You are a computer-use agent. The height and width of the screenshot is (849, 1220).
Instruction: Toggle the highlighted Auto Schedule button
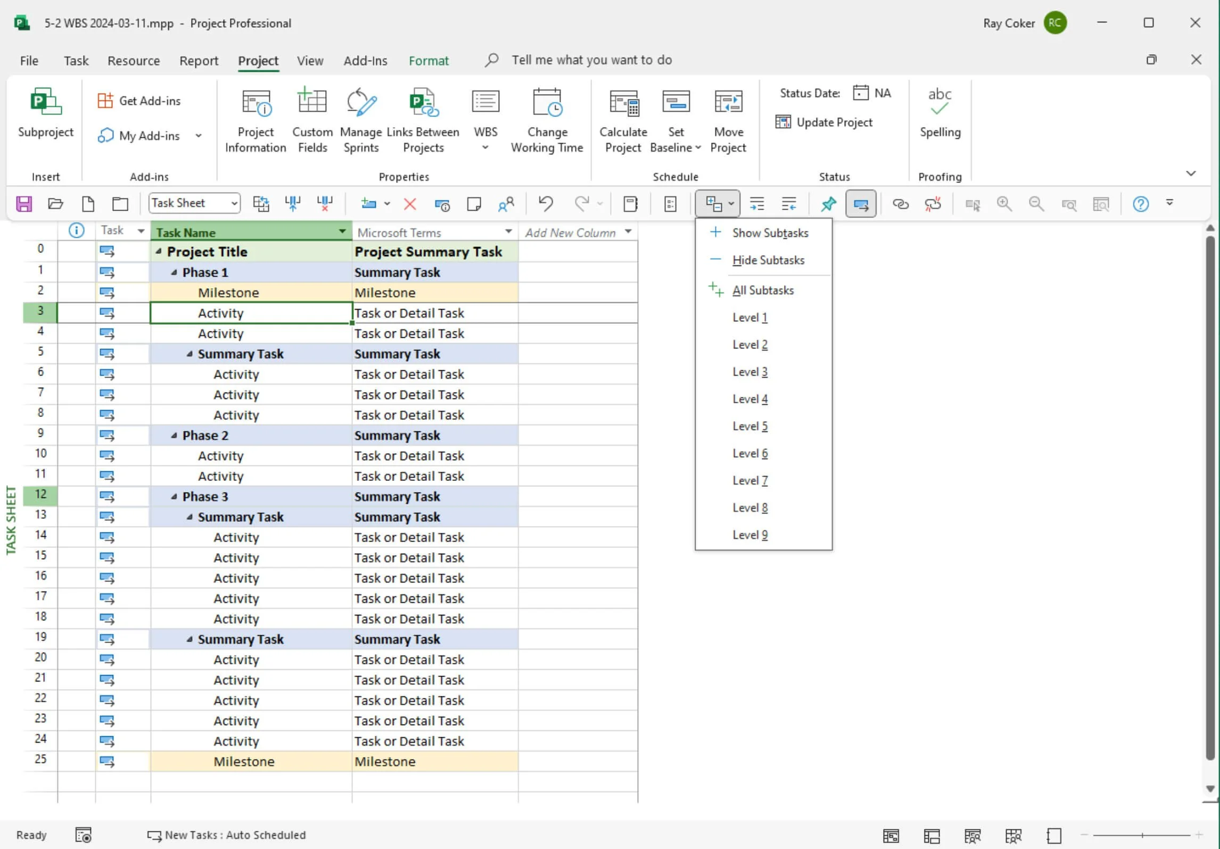[861, 204]
